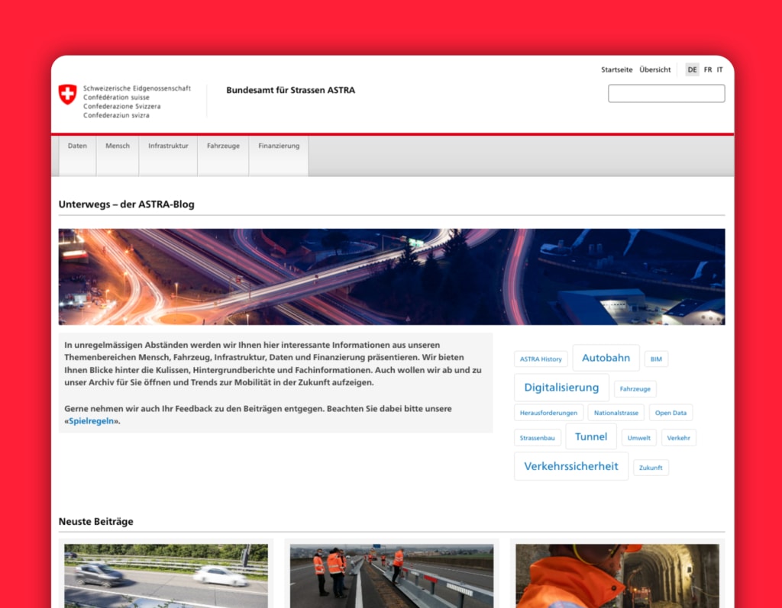Click the Swiss coat of arms logo

(x=67, y=94)
